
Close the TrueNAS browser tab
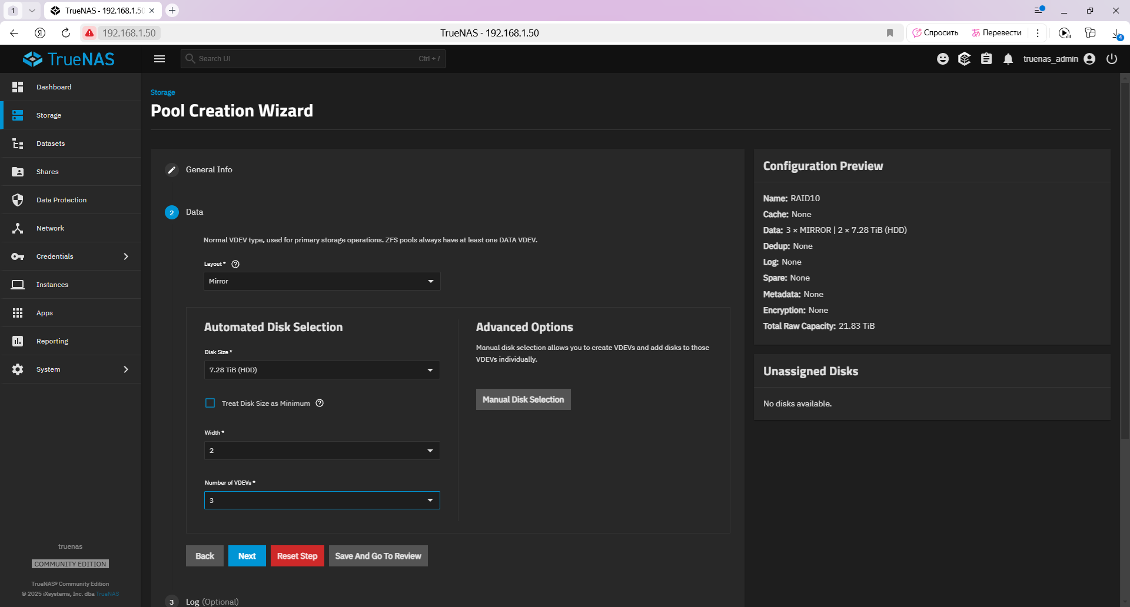(152, 11)
